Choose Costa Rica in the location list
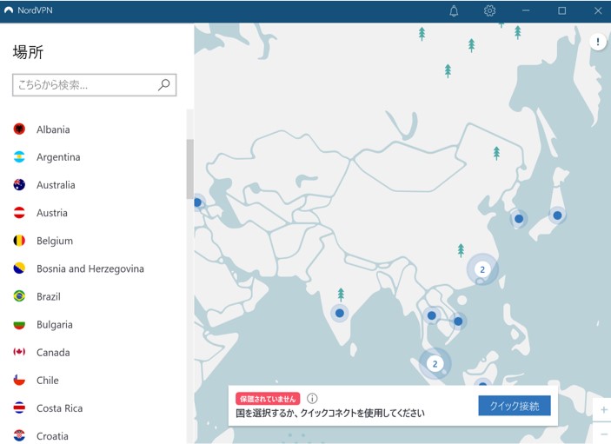Image resolution: width=611 pixels, height=444 pixels. pos(59,408)
